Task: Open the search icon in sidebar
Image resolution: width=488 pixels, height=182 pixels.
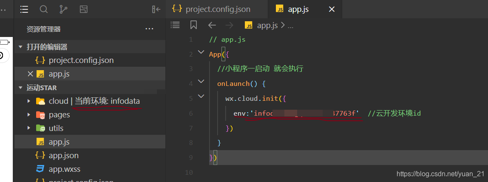Action: (x=43, y=9)
